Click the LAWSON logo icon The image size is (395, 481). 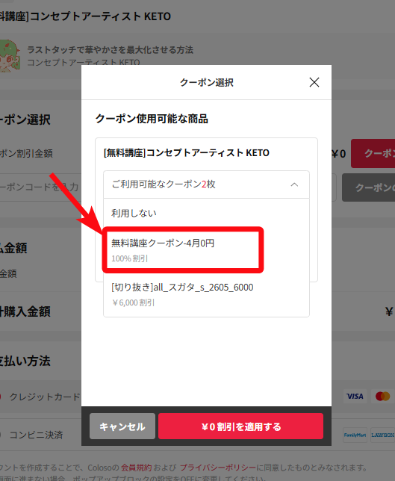382,435
